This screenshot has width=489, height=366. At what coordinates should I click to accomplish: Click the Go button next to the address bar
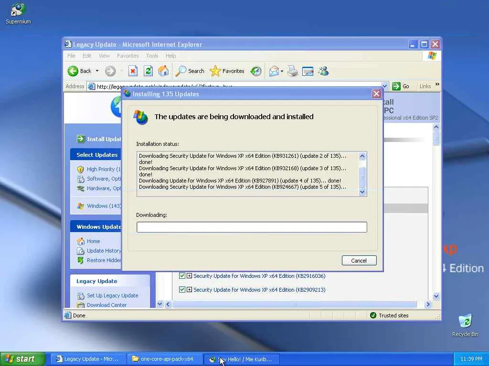(x=401, y=86)
